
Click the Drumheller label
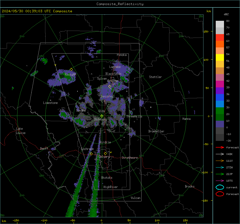coord(156,131)
